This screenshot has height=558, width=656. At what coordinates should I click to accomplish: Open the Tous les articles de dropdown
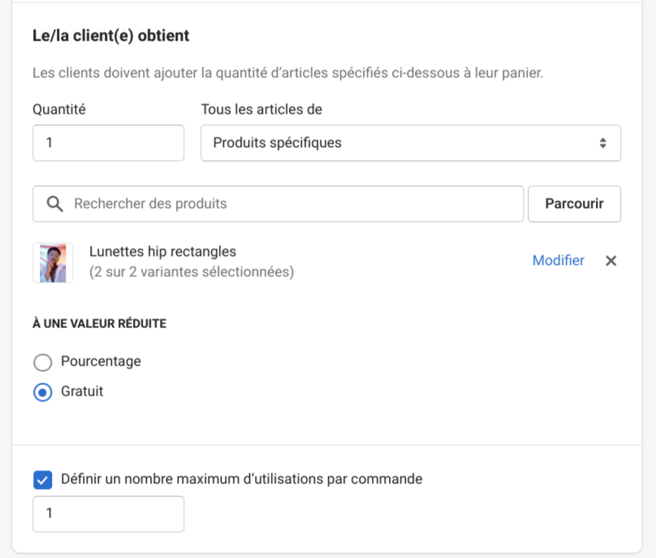tap(410, 143)
